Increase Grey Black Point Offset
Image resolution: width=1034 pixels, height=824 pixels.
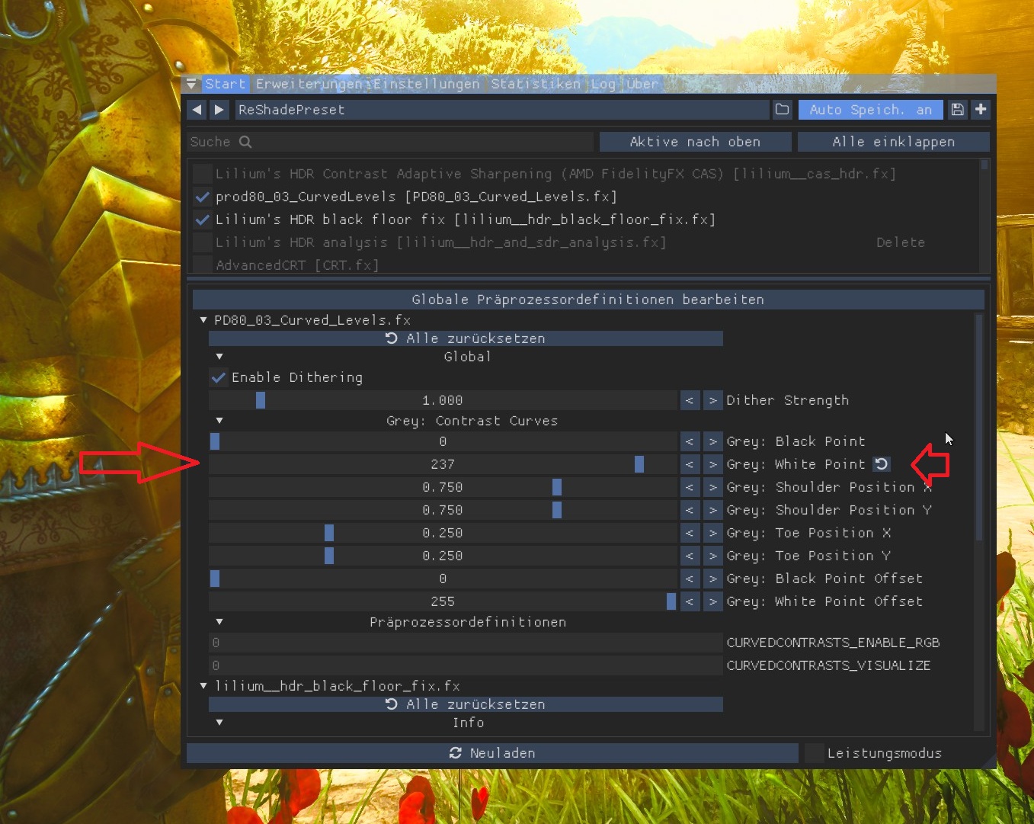[x=713, y=579]
